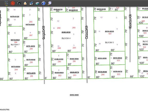Select the red target buffer tool
The image size is (148, 111).
coord(13,3)
